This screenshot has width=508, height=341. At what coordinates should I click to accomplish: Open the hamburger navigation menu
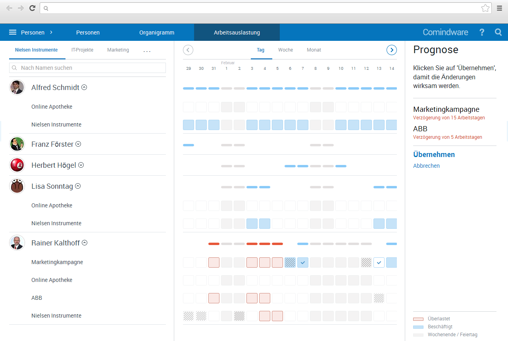pos(13,33)
